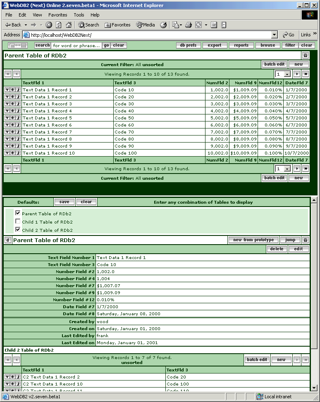Image resolution: width=320 pixels, height=402 pixels.
Task: Delete the record with delete button
Action: click(x=277, y=249)
